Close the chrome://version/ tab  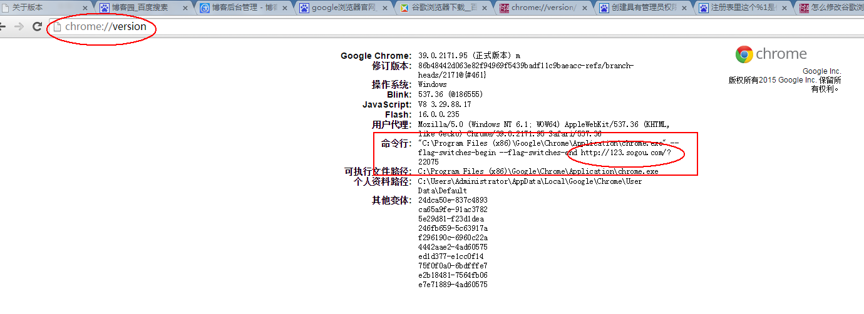pos(585,9)
